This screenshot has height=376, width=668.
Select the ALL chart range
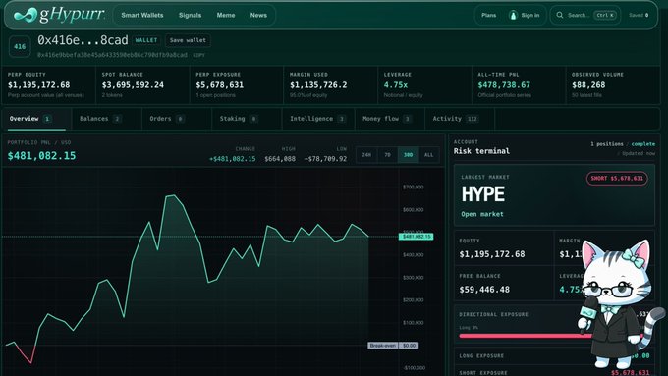coord(428,155)
